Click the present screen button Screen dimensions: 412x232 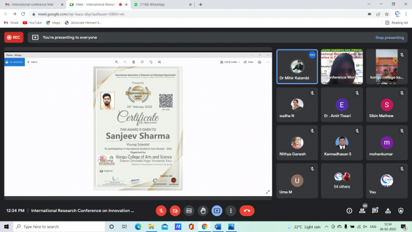[217, 211]
